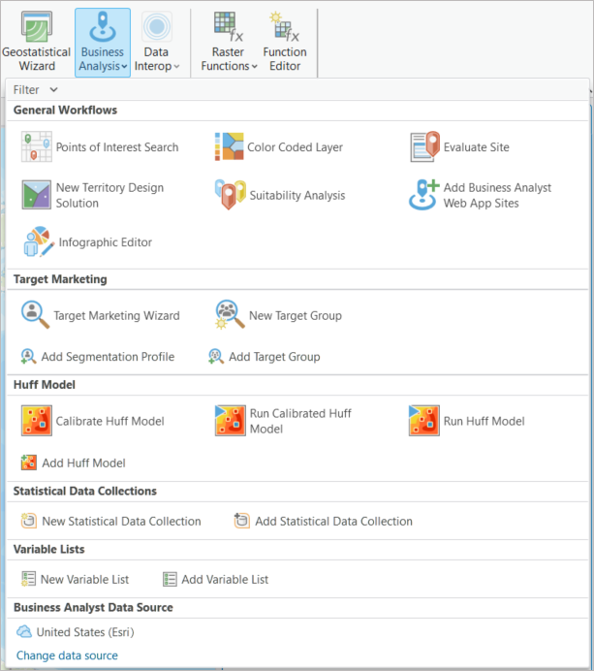Click the Calibrate Huff Model icon

coord(37,421)
